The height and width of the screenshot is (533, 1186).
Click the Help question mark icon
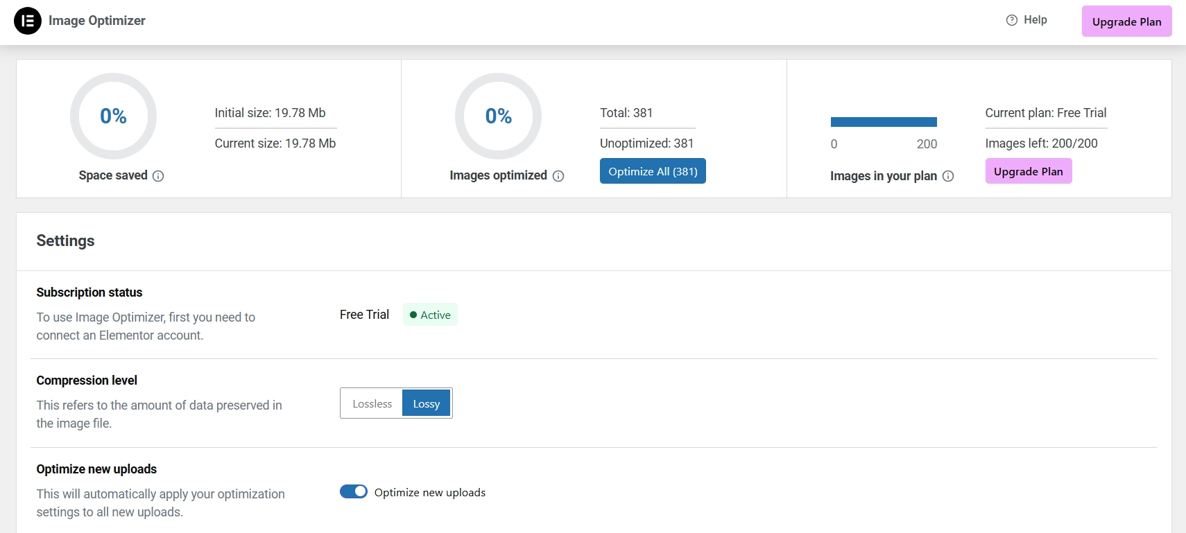(x=1012, y=20)
